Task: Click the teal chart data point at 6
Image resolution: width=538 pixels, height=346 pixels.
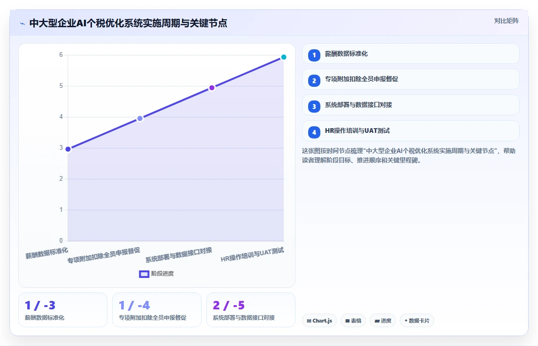Action: 284,57
